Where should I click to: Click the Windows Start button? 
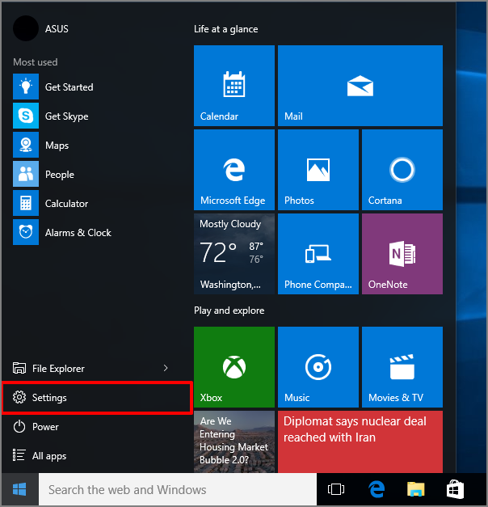tap(19, 489)
